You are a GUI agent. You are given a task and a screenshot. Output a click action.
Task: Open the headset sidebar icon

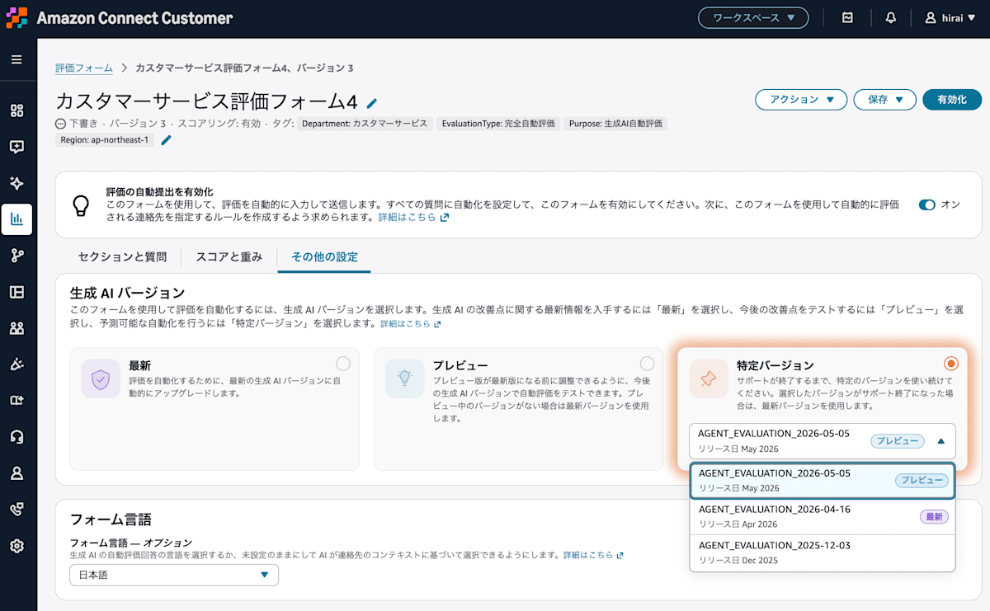[16, 437]
